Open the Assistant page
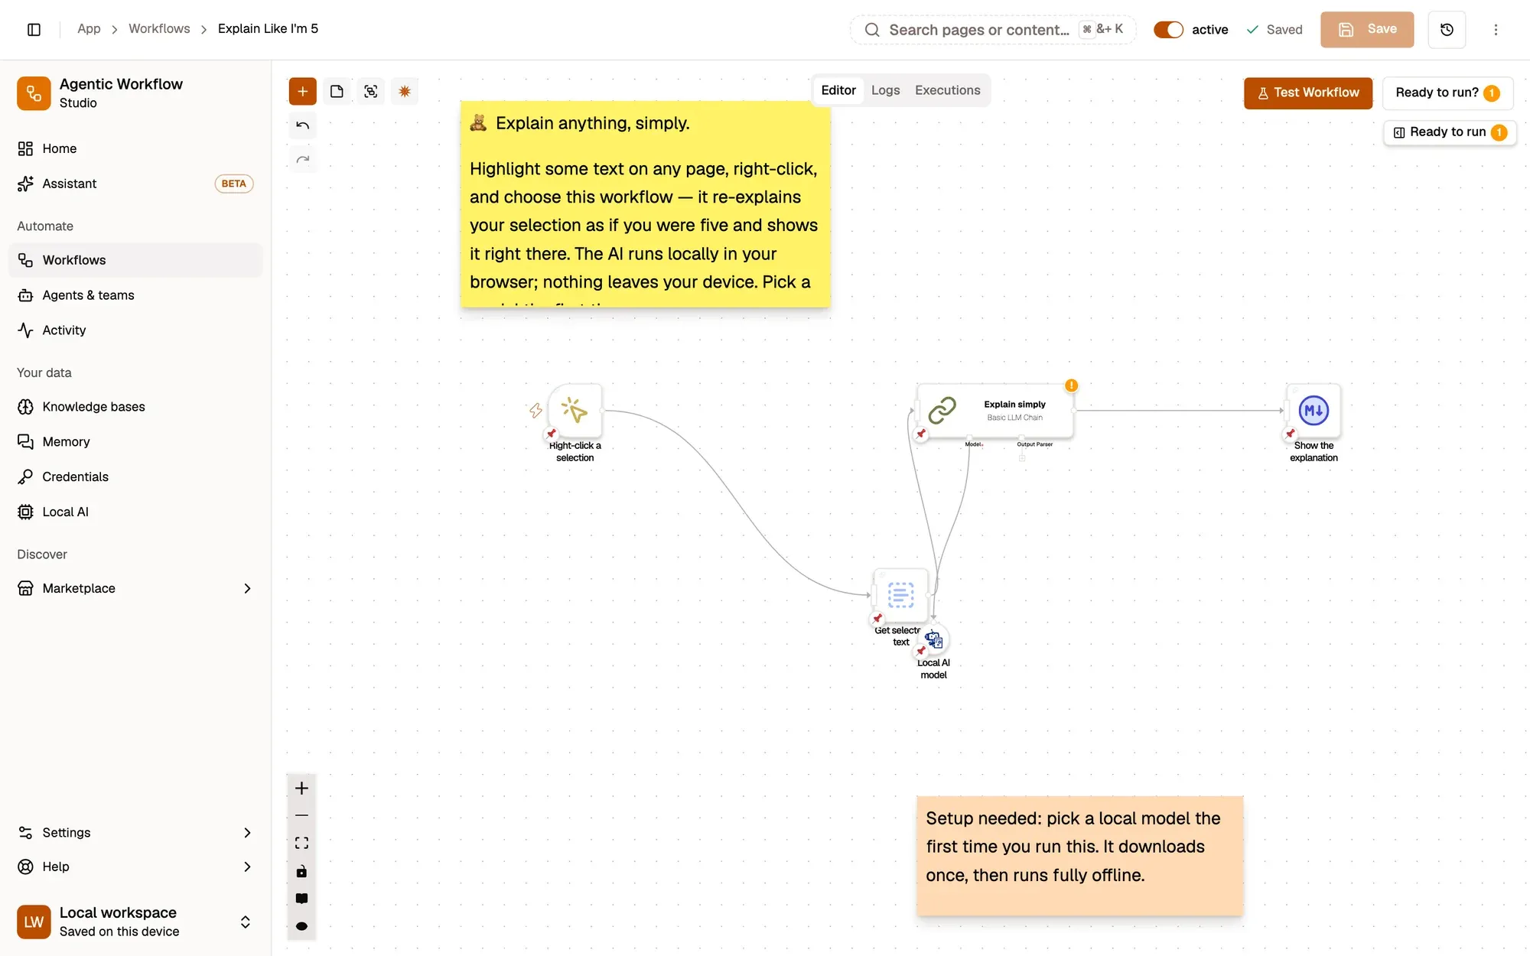Viewport: 1530px width, 956px height. (135, 184)
